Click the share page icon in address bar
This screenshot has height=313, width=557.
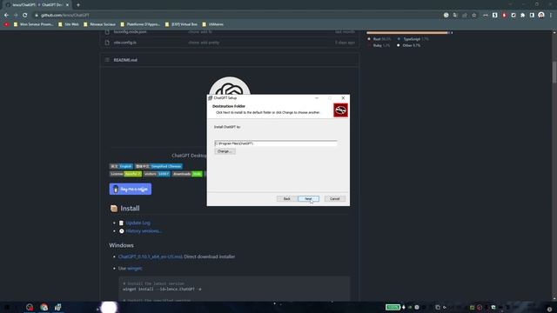(x=465, y=16)
